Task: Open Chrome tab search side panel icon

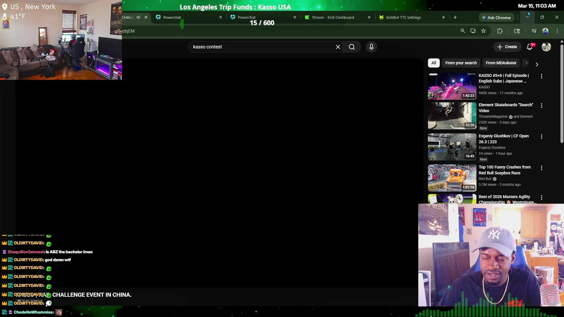Action: pyautogui.click(x=517, y=31)
